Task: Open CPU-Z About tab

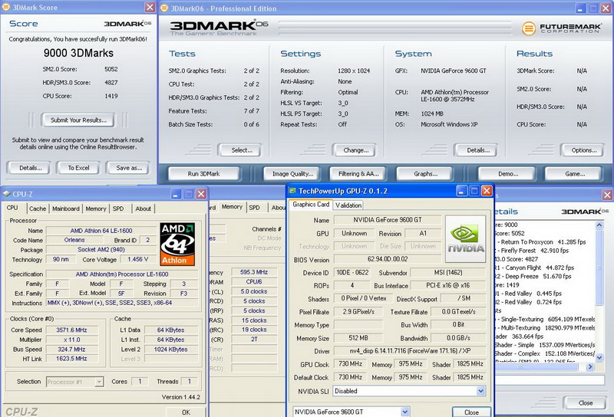Action: pyautogui.click(x=143, y=209)
